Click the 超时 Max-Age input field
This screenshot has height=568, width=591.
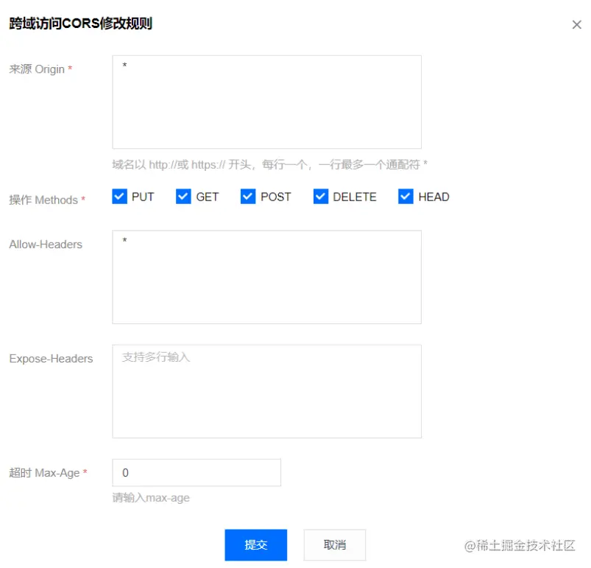pos(197,472)
